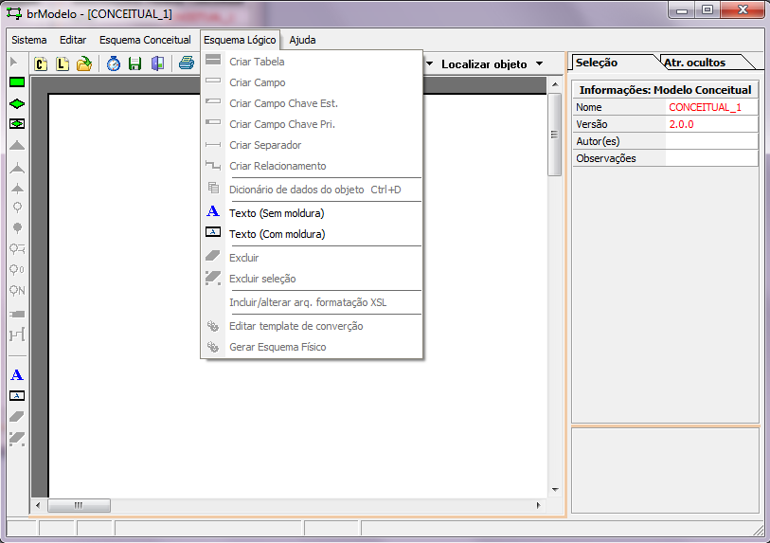Choose Texto (Com moldura) from the menu
770x543 pixels.
pyautogui.click(x=277, y=234)
